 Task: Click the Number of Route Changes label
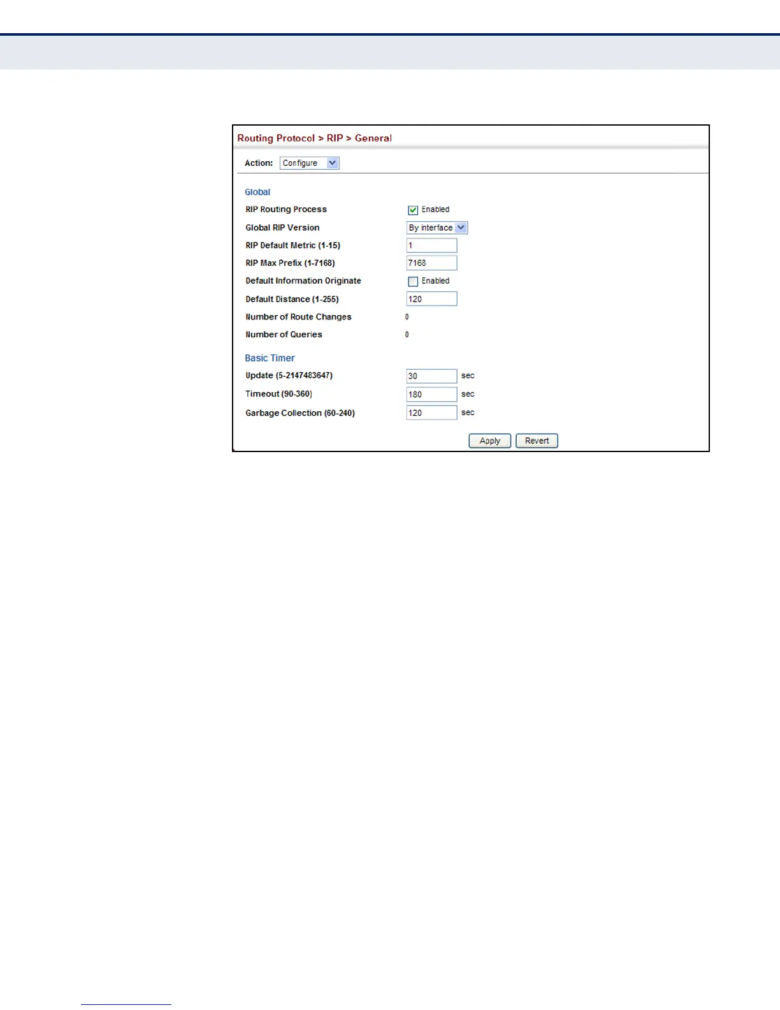pyautogui.click(x=298, y=317)
